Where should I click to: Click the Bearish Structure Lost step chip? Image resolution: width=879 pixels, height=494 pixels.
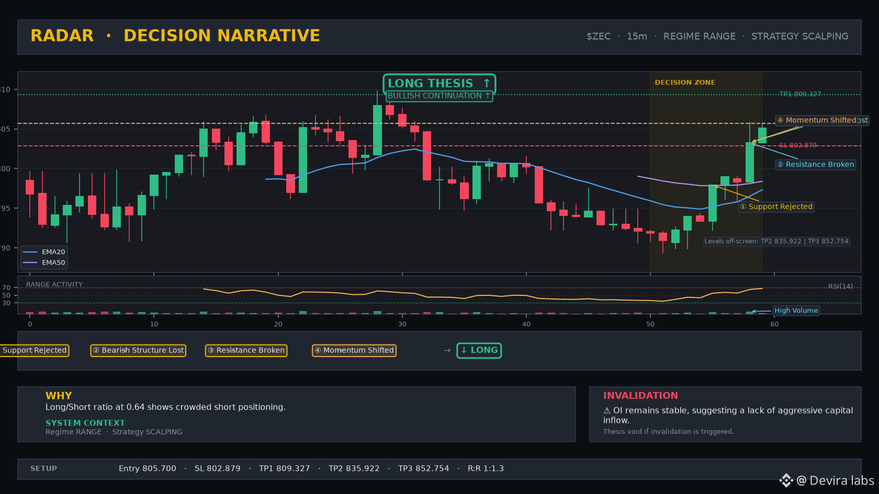[x=138, y=350]
